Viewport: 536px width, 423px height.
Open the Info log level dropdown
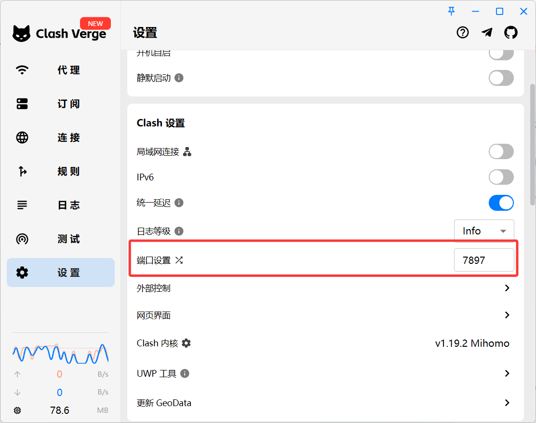484,231
